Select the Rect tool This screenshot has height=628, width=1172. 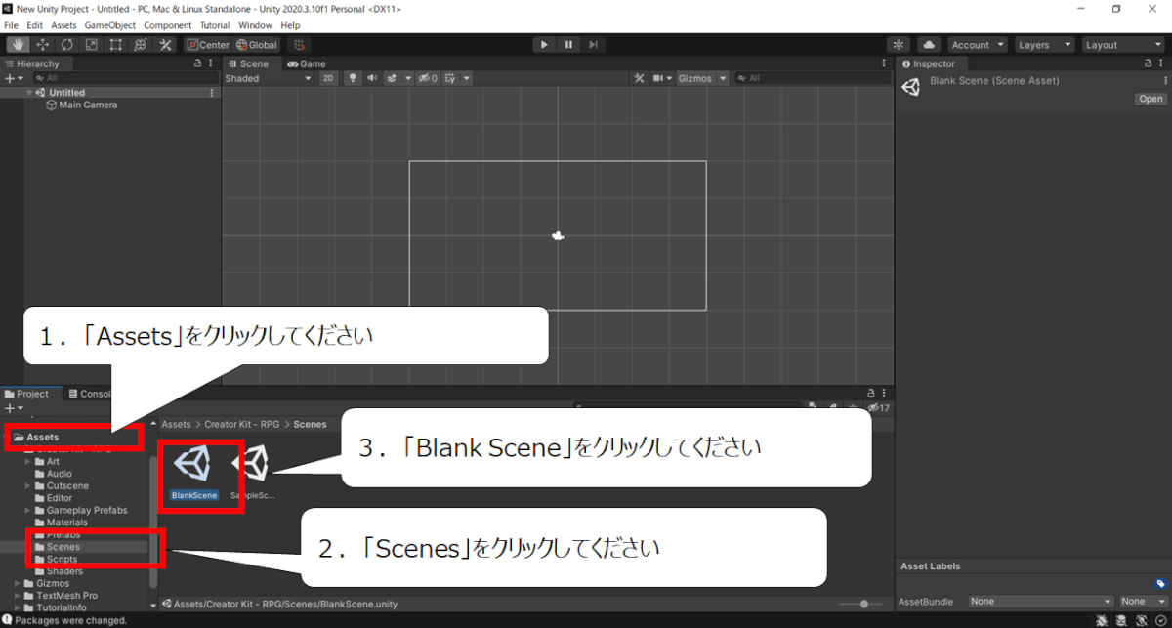[x=115, y=45]
